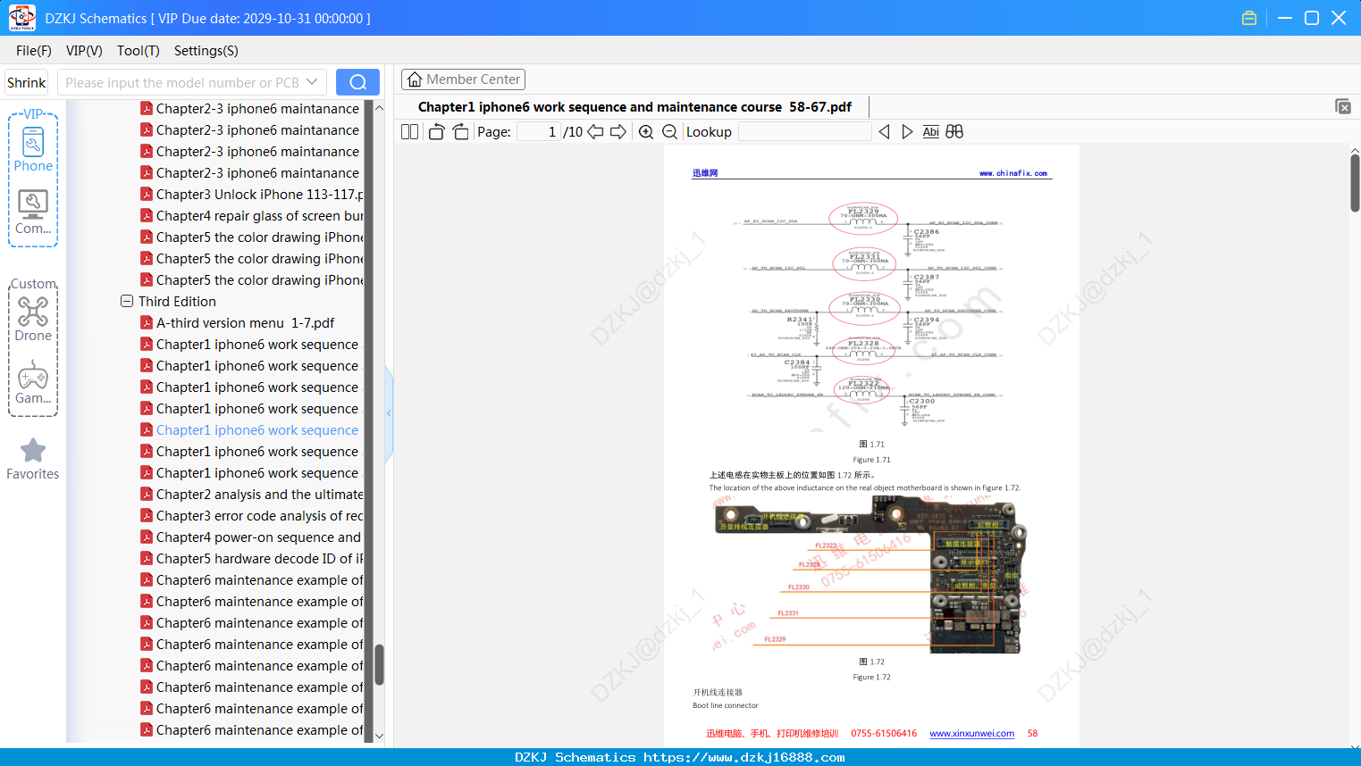
Task: Focus the Lookup text field
Action: click(x=804, y=132)
